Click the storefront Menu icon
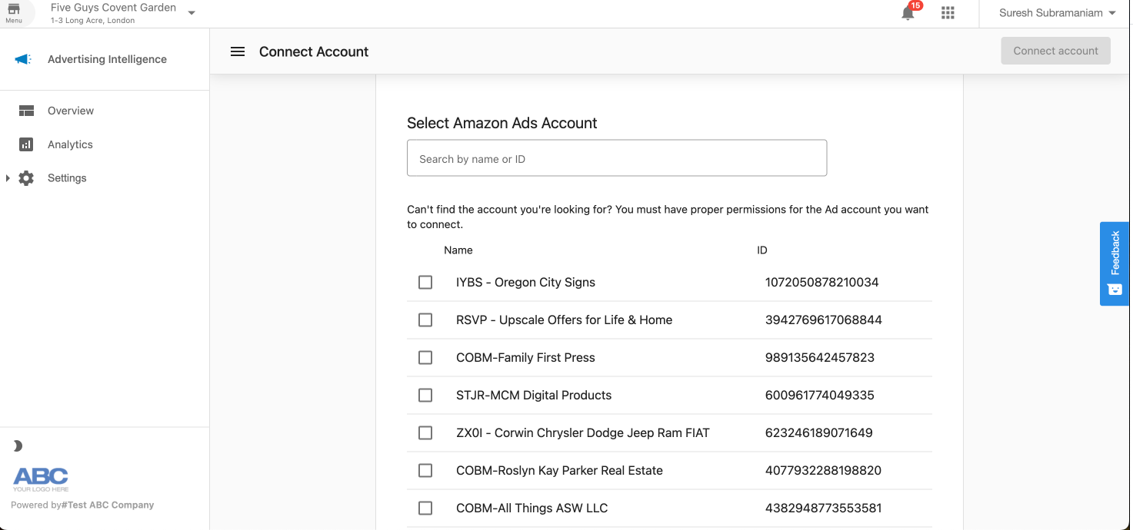Screen dimensions: 1133x530 pyautogui.click(x=14, y=12)
